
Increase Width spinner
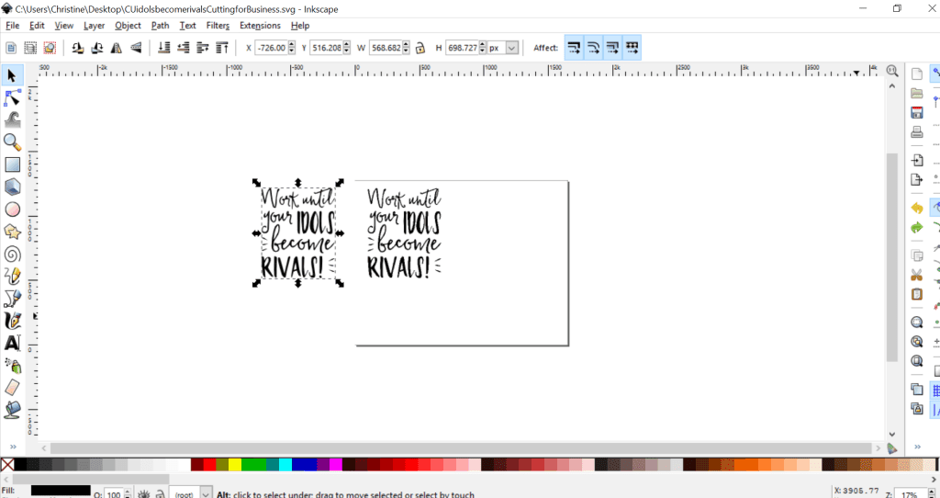[x=407, y=44]
